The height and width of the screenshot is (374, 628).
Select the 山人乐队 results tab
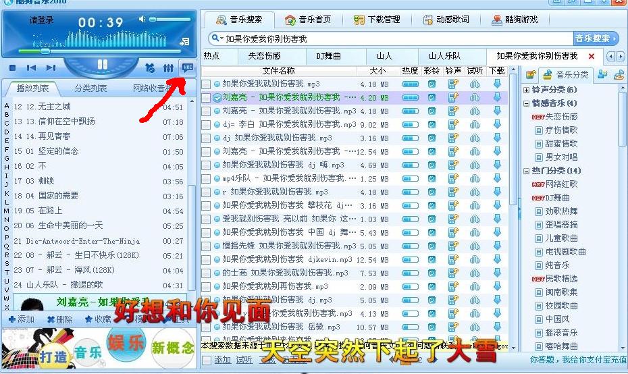pos(444,56)
